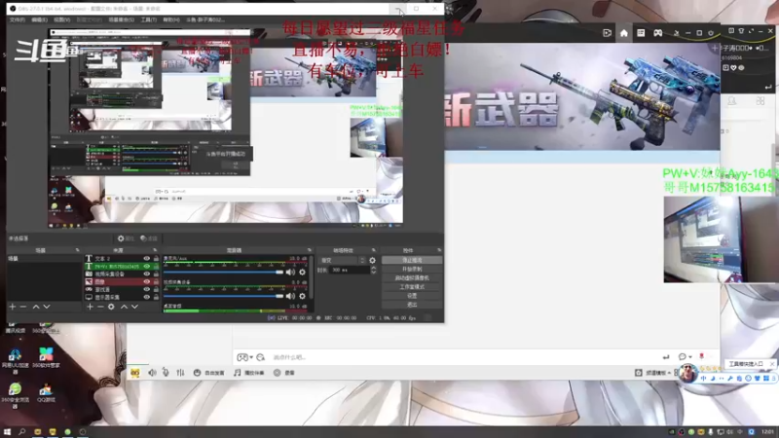Viewport: 779px width, 438px height.
Task: Open the 360软件管家 desktop icon
Action: (46, 357)
